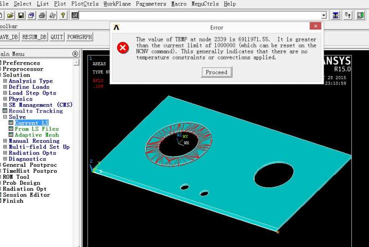Click the Main Menu scrollbar up arrow
Screen dimensions: 369x247
[76, 62]
